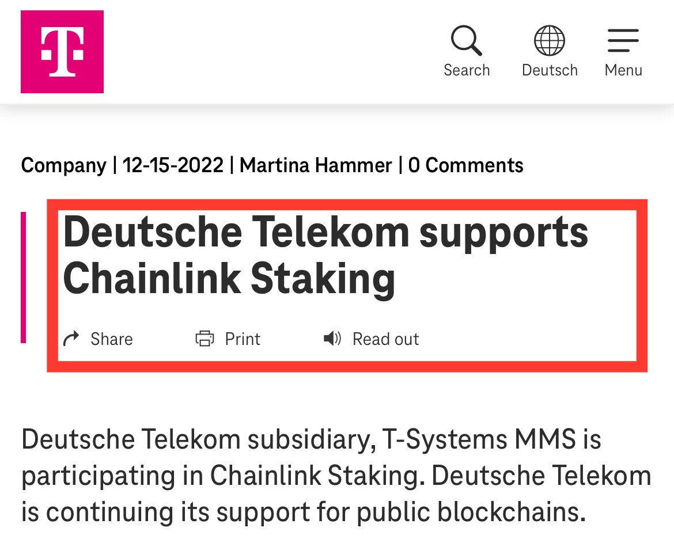Open search via magnifying glass icon
674x558 pixels.
pos(467,41)
